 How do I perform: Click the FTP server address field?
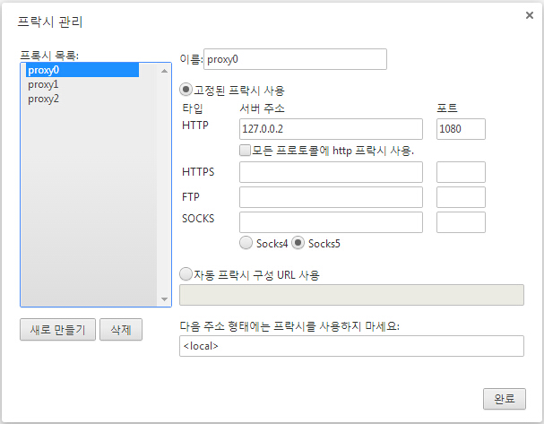click(330, 197)
